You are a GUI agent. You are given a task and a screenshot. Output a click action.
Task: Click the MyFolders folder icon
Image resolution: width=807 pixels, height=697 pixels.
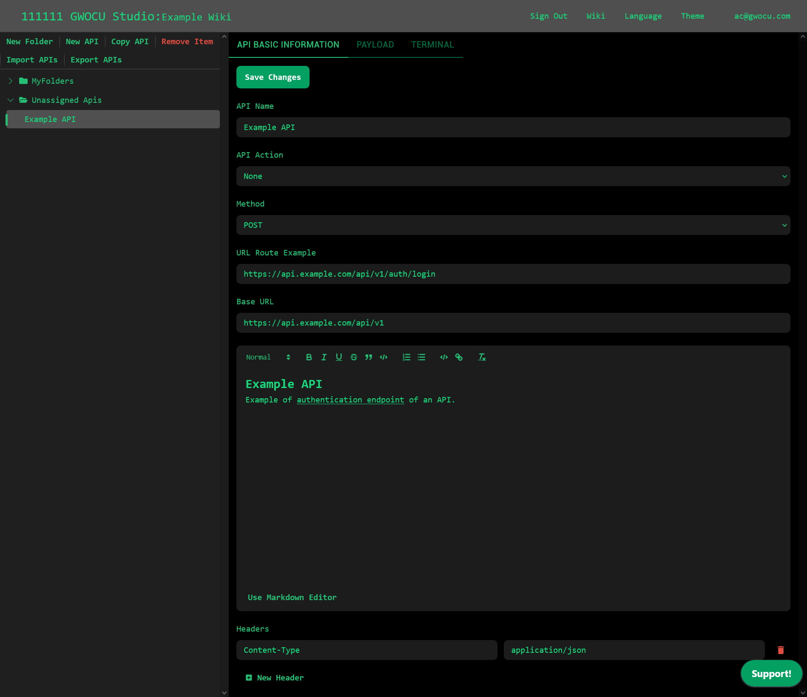click(x=23, y=81)
